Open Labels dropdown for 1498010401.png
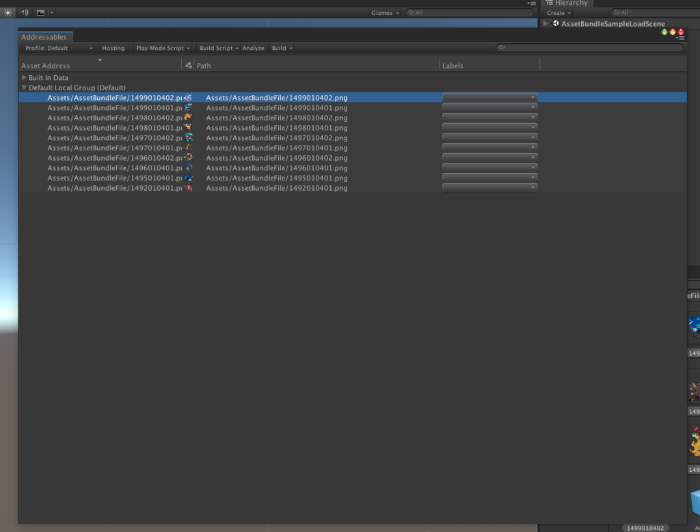This screenshot has width=700, height=532. pos(489,127)
